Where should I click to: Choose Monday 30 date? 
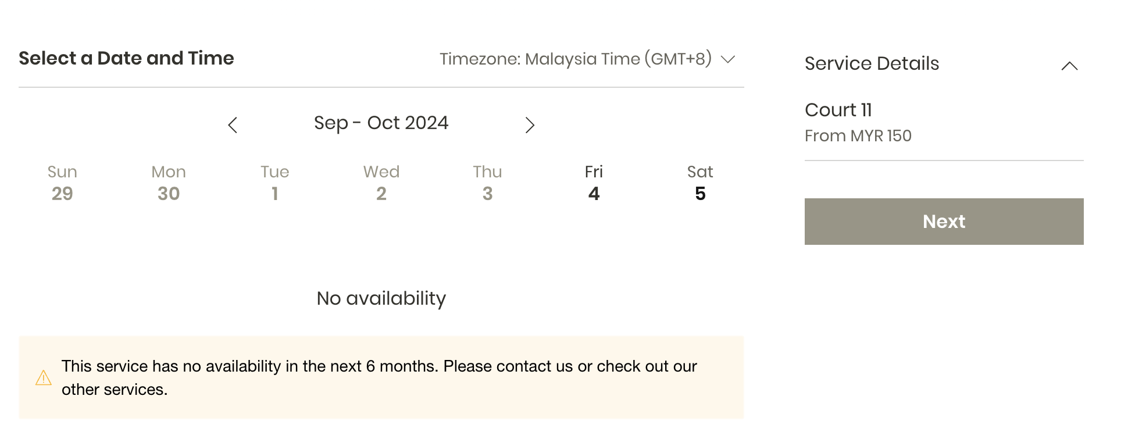click(x=169, y=183)
